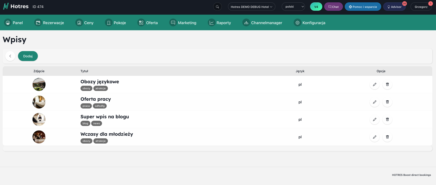Image resolution: width=436 pixels, height=185 pixels.
Task: Switch the V4 version toggle
Action: point(316,7)
